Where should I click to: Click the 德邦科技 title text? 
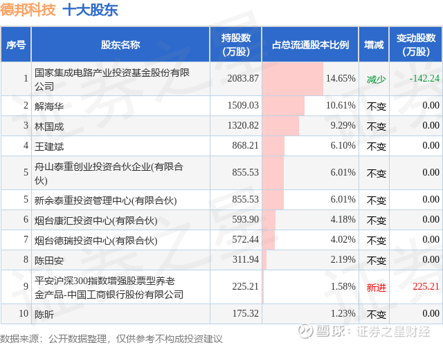point(28,10)
